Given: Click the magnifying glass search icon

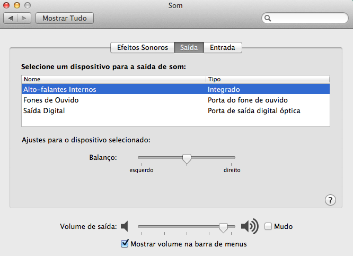Looking at the screenshot, I should [x=268, y=18].
